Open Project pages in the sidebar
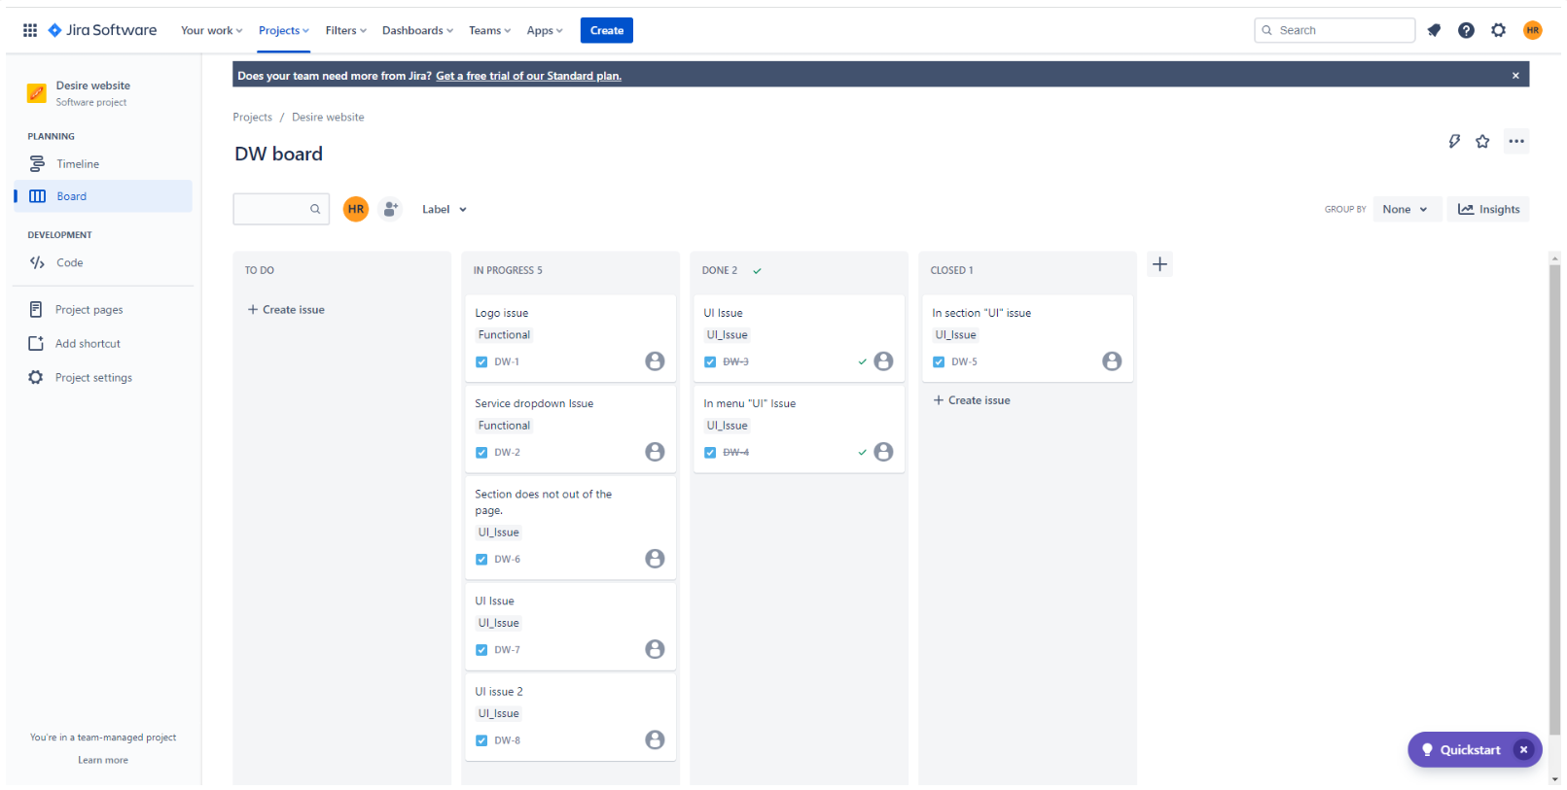This screenshot has width=1567, height=790. (103, 310)
